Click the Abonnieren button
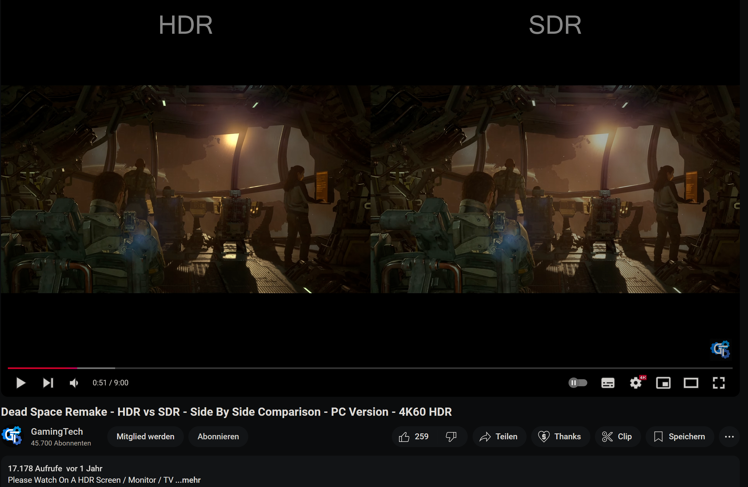 click(x=218, y=436)
